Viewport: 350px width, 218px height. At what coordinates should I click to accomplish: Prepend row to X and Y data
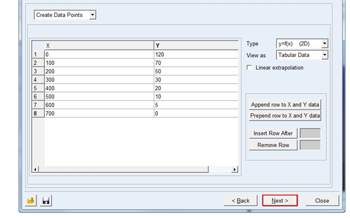point(285,116)
